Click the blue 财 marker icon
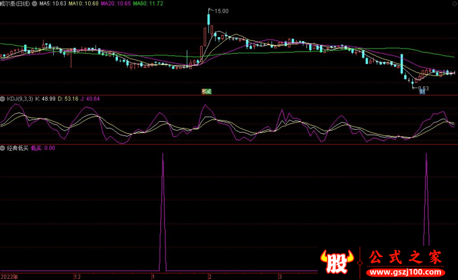458x280 pixels. (422, 91)
